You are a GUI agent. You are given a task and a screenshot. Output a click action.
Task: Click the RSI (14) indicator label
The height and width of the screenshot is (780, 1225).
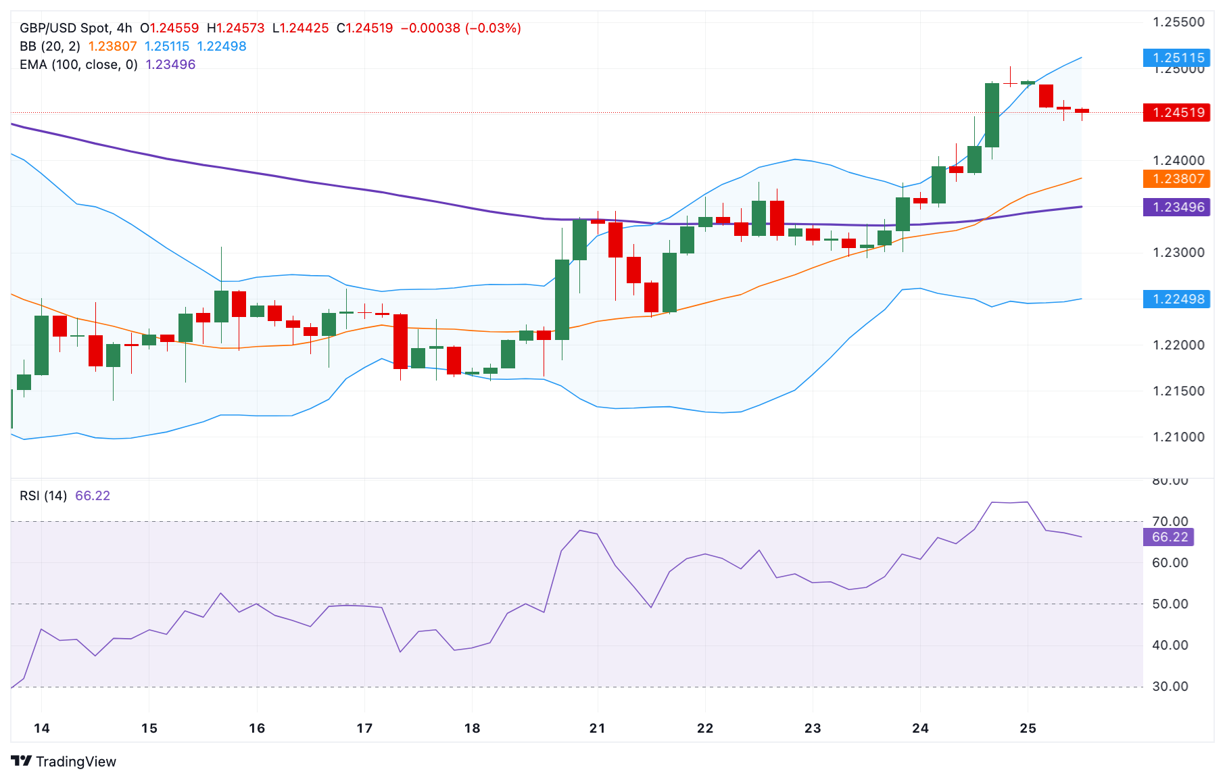(x=43, y=495)
